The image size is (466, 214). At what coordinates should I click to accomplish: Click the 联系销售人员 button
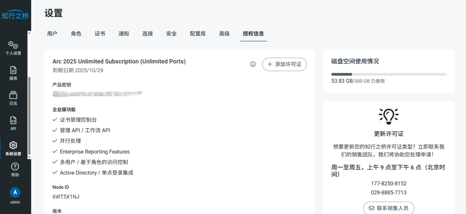point(389,208)
